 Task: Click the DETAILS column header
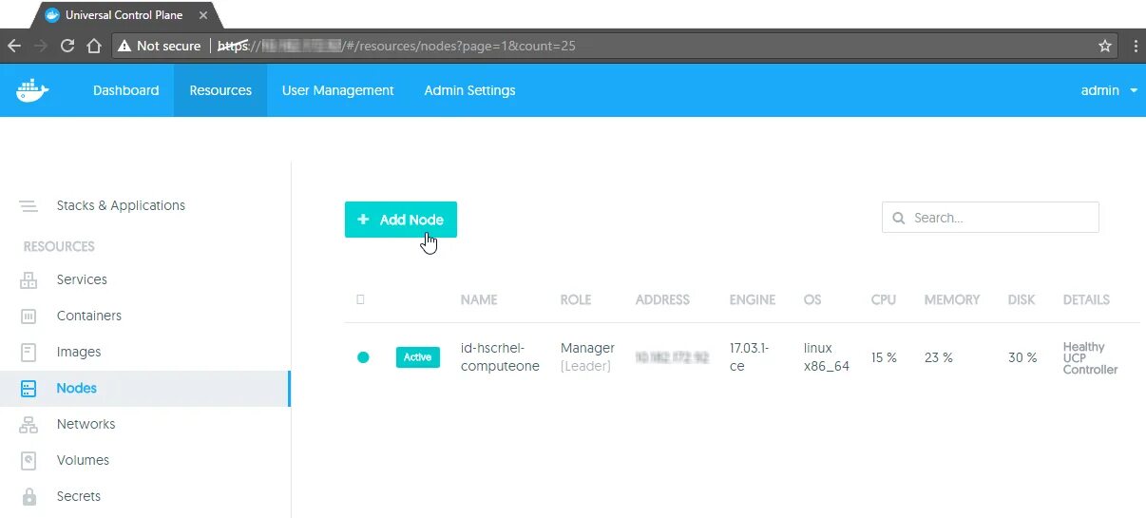pyautogui.click(x=1086, y=299)
